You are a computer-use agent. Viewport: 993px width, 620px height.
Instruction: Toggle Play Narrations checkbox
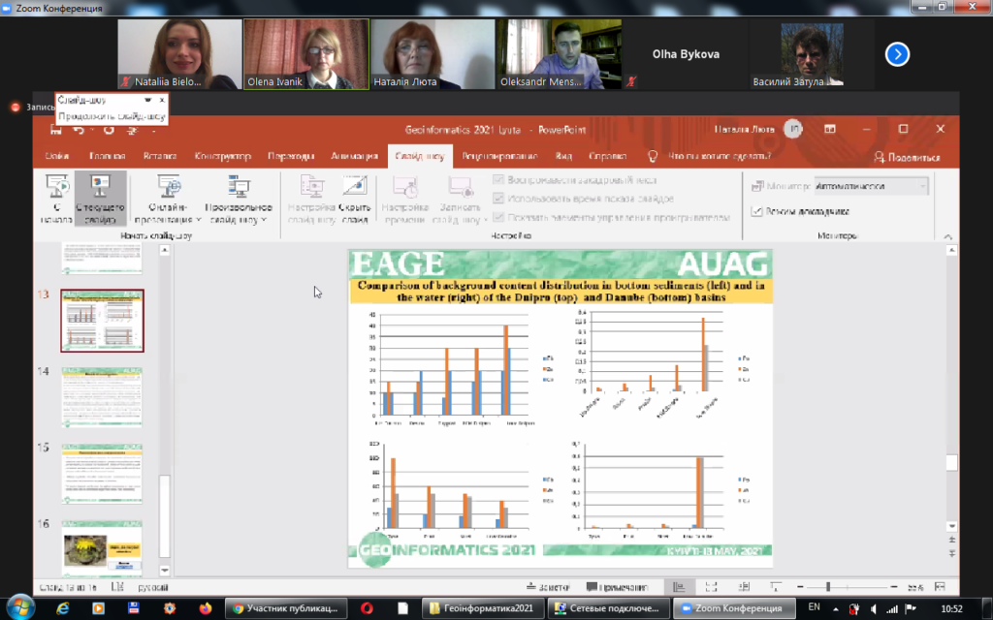tap(498, 180)
